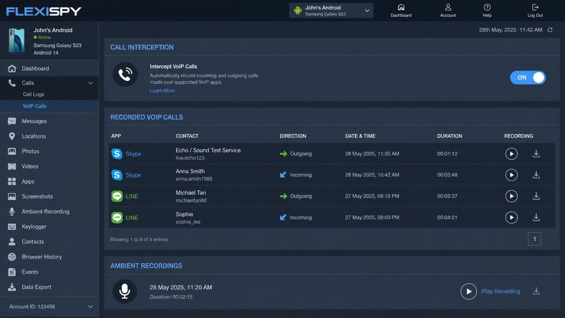Select the duration 00:04:21

pyautogui.click(x=447, y=217)
